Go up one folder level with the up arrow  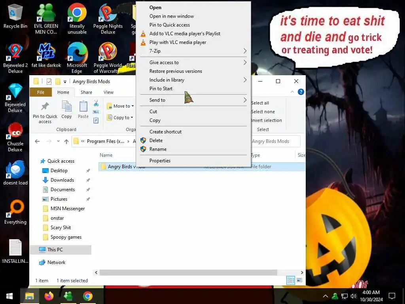coord(66,141)
